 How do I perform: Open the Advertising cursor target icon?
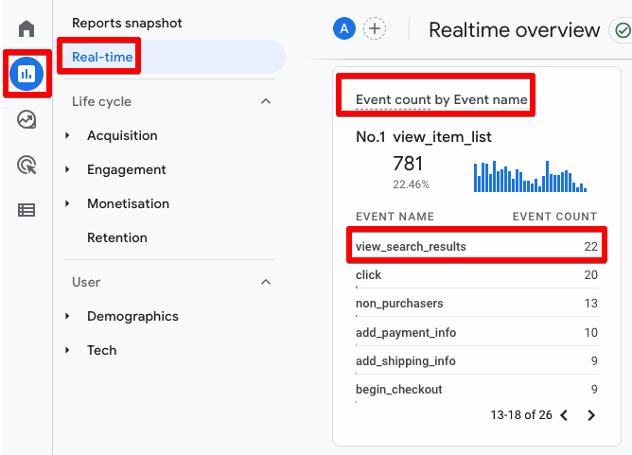coord(26,166)
